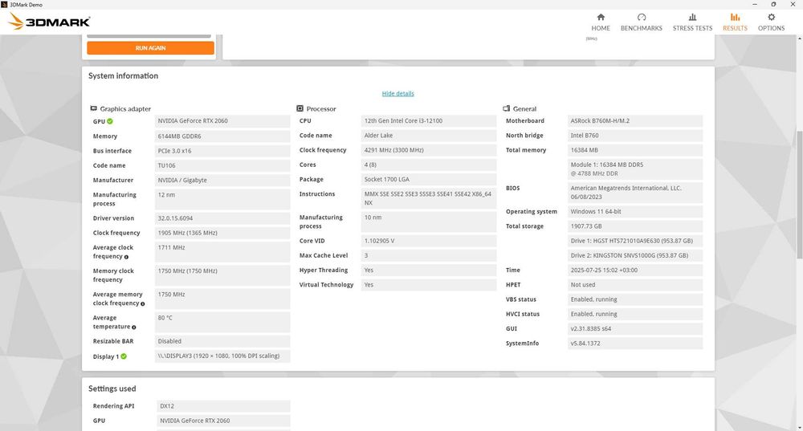This screenshot has height=431, width=803.
Task: Select GUI version v2.31.8385 s64
Action: coord(635,328)
